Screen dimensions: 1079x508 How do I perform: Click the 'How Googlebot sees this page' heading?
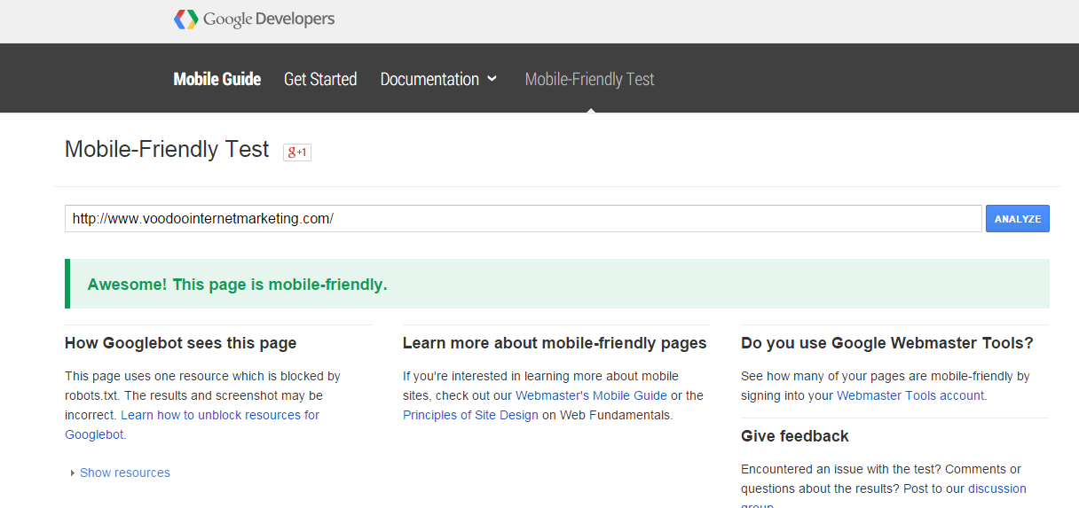pos(181,343)
